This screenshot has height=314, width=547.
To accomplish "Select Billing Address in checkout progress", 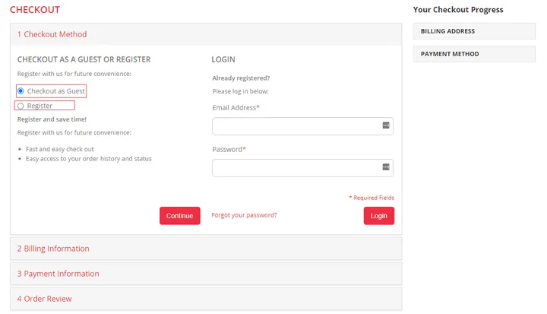I will click(x=447, y=31).
